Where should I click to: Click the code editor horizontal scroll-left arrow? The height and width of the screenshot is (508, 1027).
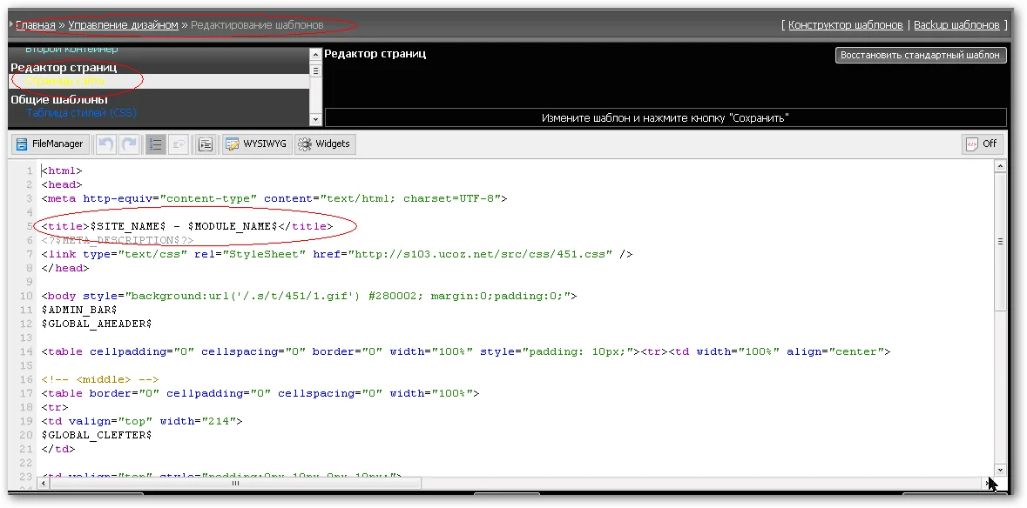pyautogui.click(x=44, y=483)
